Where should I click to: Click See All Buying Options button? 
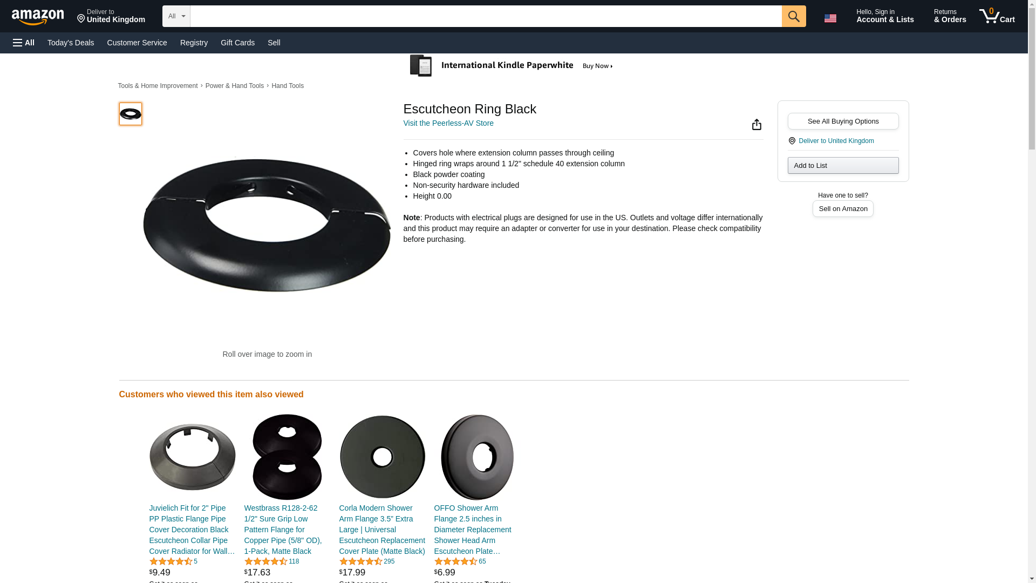pos(843,121)
